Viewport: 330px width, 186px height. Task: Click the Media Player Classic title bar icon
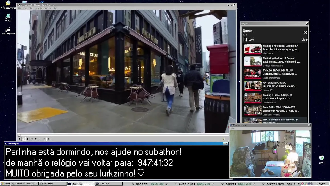(x=19, y=5)
